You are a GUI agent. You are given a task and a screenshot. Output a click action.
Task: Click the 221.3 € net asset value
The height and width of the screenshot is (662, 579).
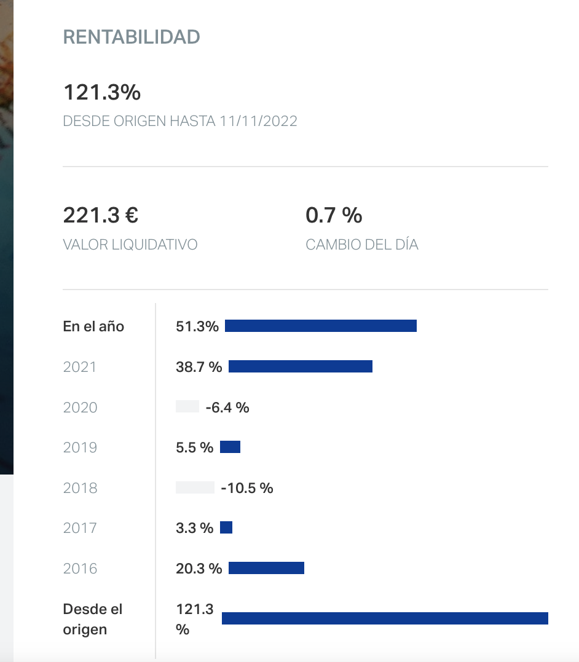[101, 216]
